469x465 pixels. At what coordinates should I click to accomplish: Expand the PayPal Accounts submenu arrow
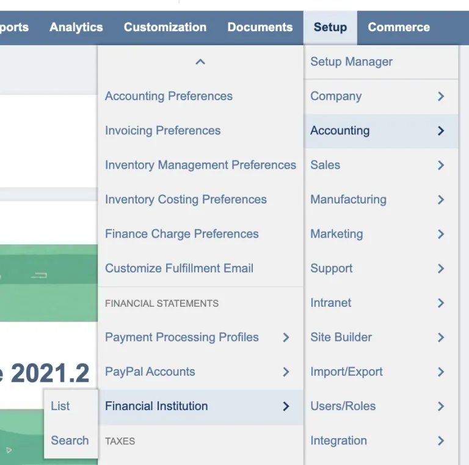[x=286, y=372]
